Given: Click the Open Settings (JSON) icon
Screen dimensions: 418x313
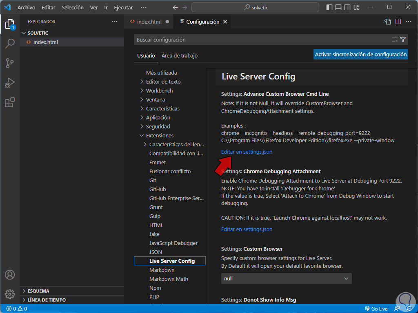Looking at the screenshot, I should pos(388,22).
